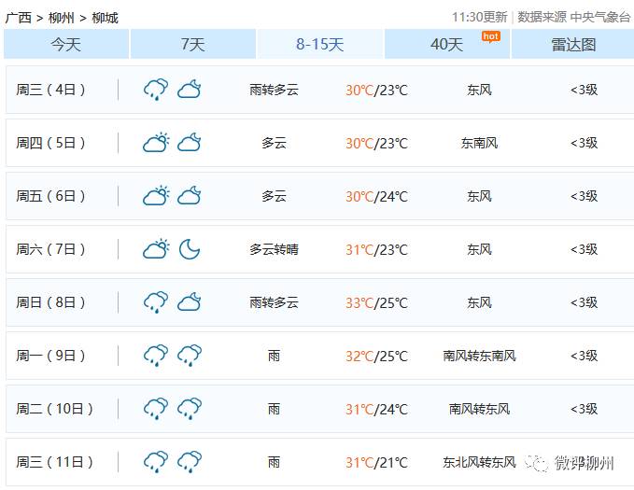Click the 周四(5日) night cloudy-moon icon

pos(190,142)
